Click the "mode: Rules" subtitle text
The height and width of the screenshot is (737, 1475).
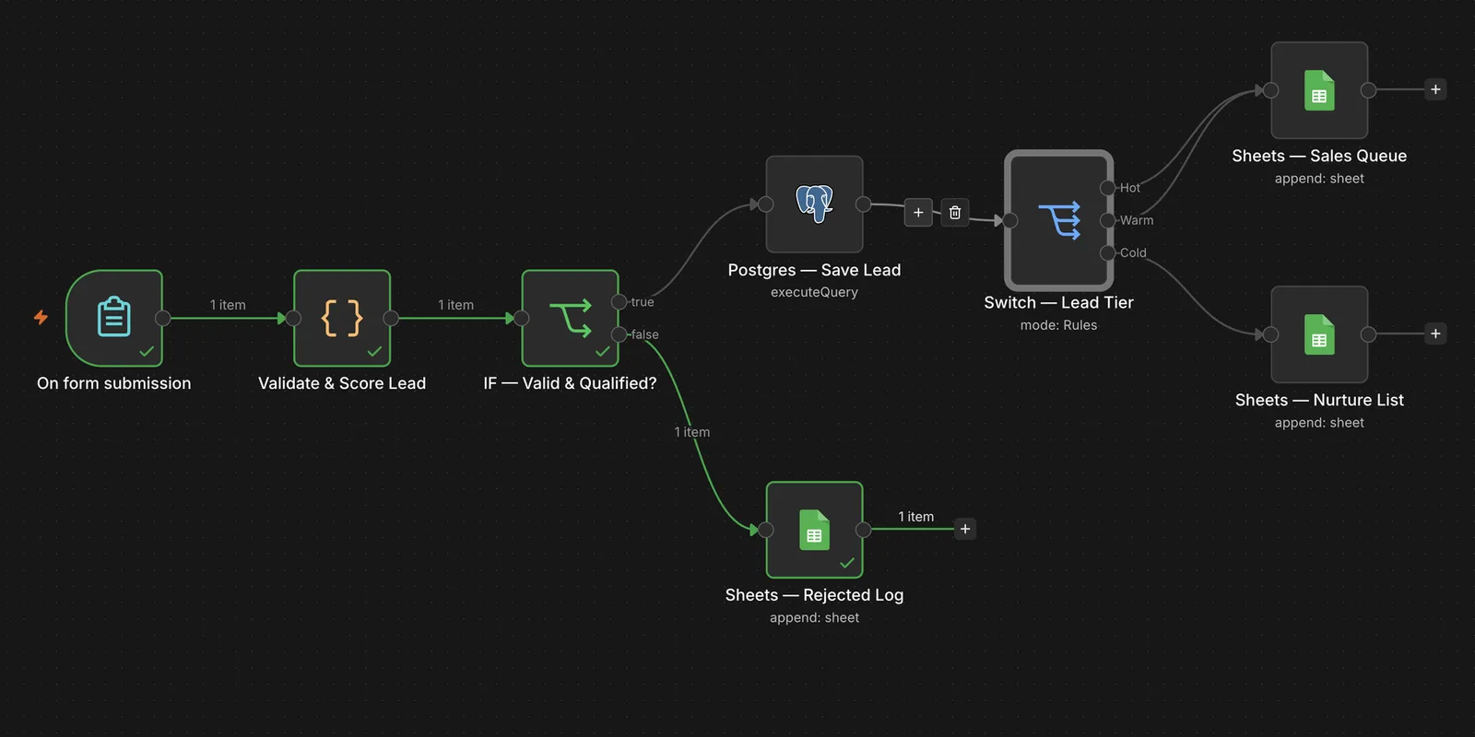pyautogui.click(x=1058, y=325)
